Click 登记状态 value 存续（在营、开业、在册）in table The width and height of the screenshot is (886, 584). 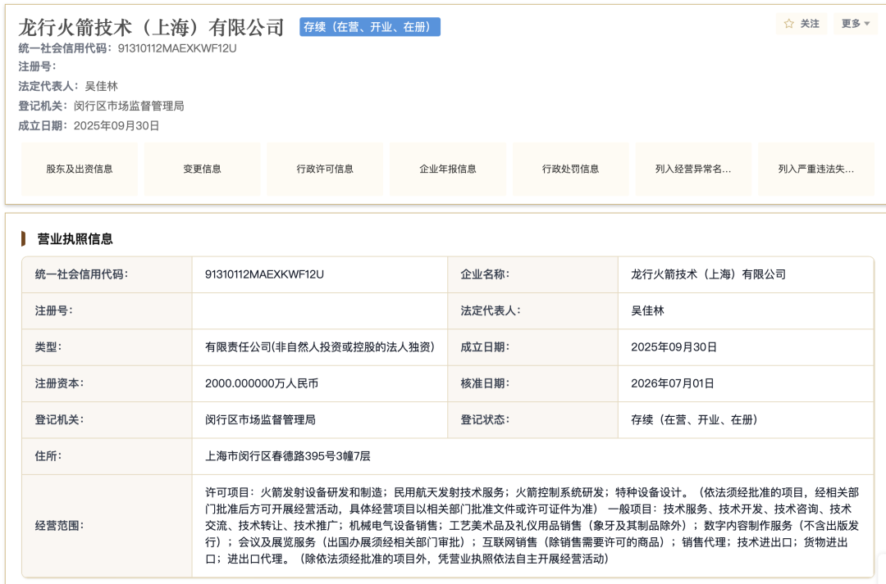tap(695, 420)
